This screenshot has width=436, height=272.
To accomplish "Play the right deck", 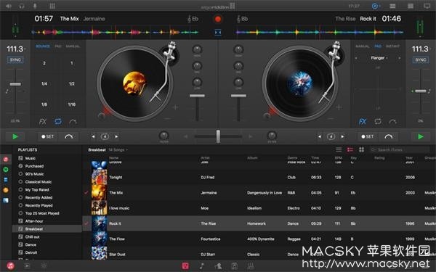I will pyautogui.click(x=421, y=136).
